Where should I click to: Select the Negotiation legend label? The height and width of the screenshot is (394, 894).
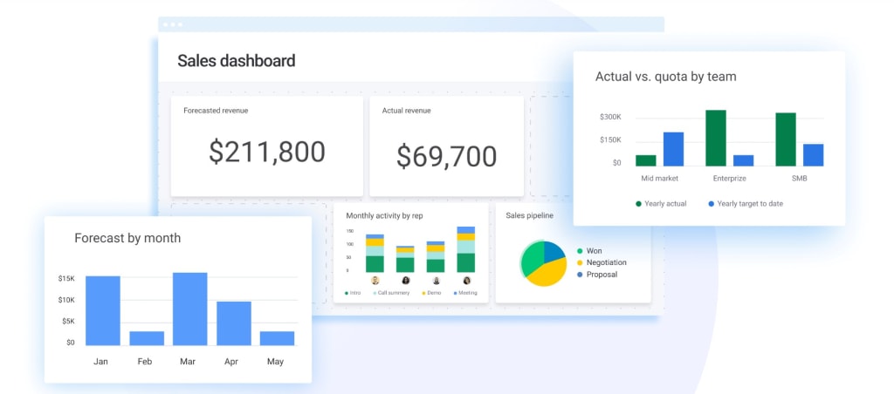click(606, 262)
